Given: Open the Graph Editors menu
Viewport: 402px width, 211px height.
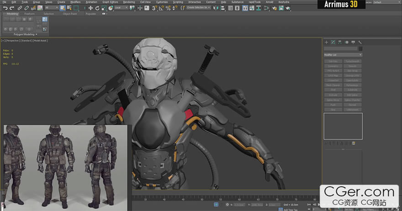Looking at the screenshot, I should click(x=110, y=2).
